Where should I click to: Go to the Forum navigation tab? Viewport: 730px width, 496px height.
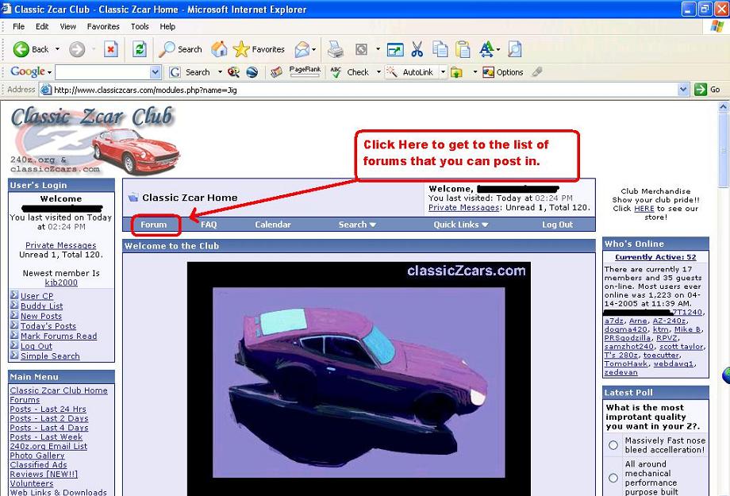[x=154, y=225]
